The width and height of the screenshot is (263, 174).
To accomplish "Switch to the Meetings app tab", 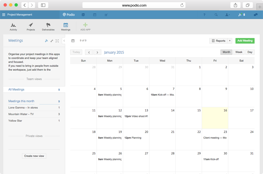I will pyautogui.click(x=65, y=26).
